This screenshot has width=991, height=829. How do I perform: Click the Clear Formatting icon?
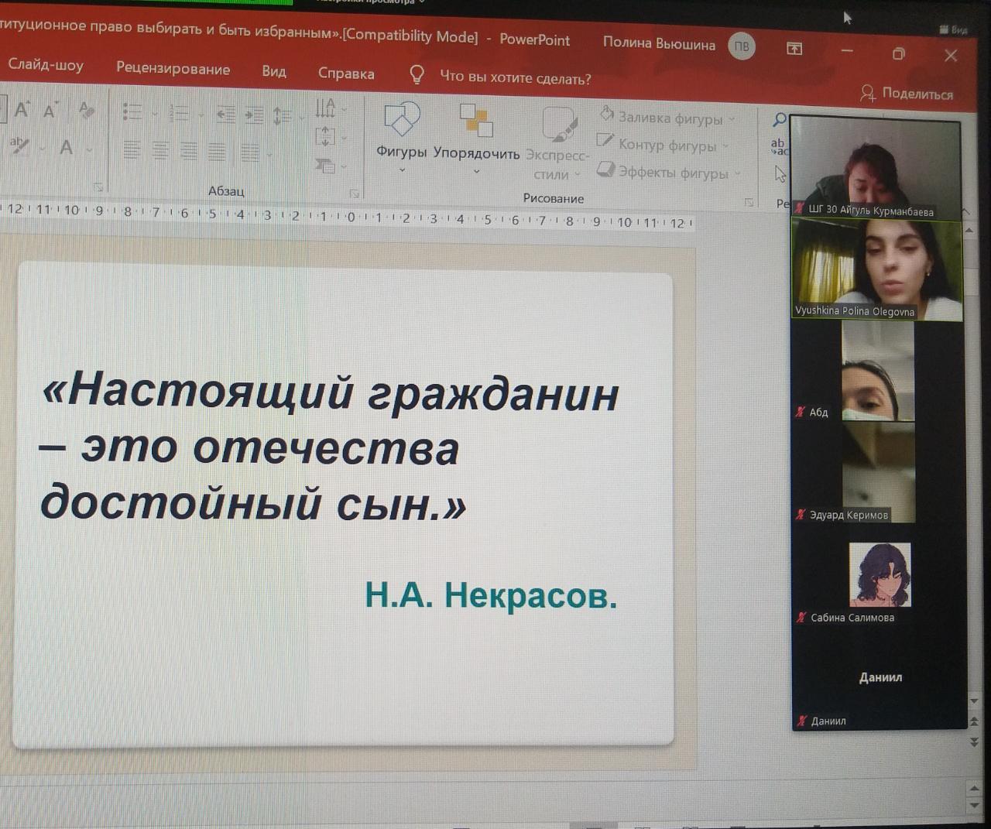click(x=86, y=111)
